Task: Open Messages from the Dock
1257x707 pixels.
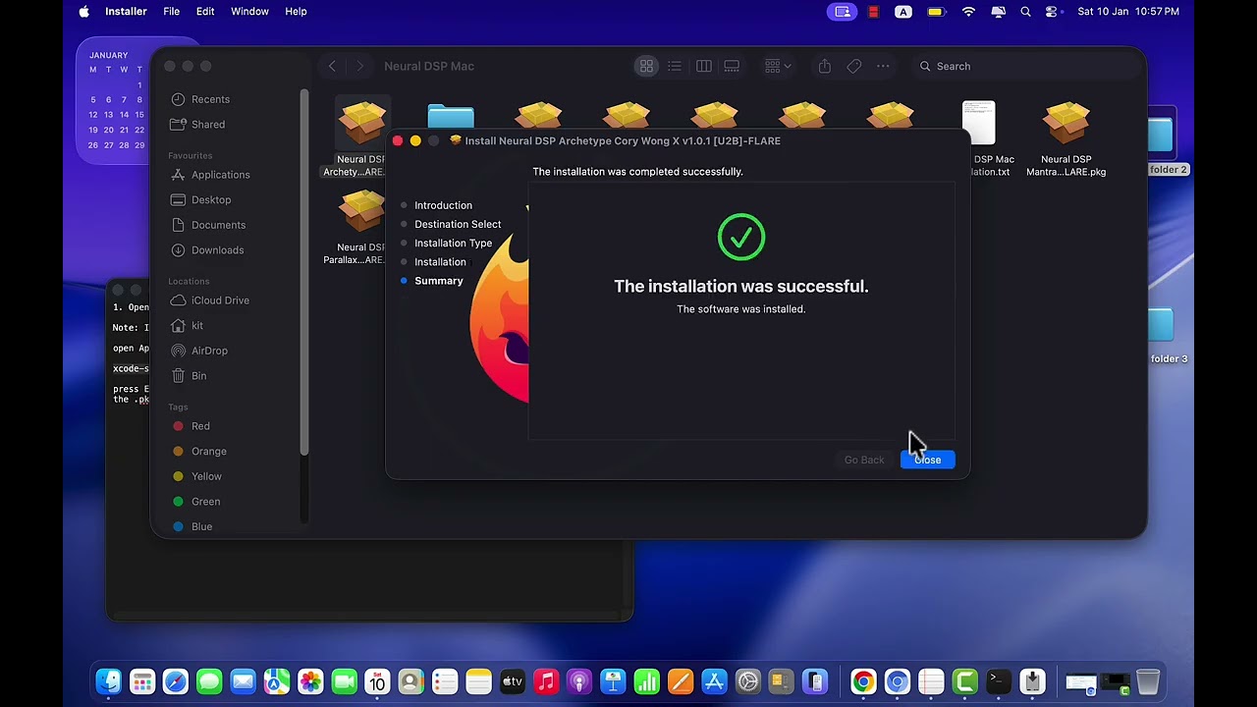Action: tap(209, 681)
